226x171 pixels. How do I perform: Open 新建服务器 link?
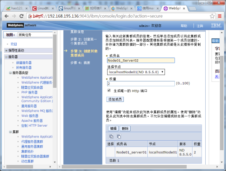tap(24, 63)
